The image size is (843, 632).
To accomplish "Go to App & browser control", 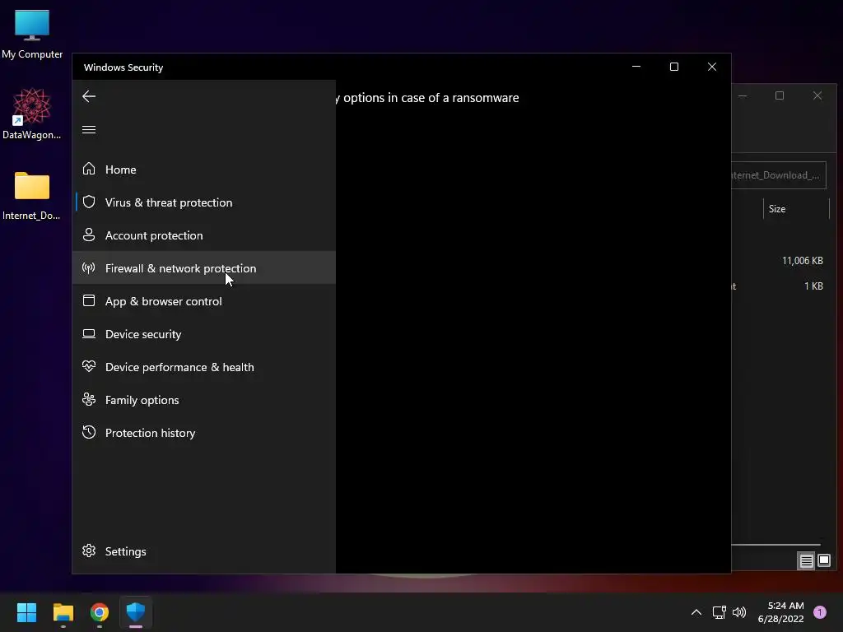I will pos(204,301).
